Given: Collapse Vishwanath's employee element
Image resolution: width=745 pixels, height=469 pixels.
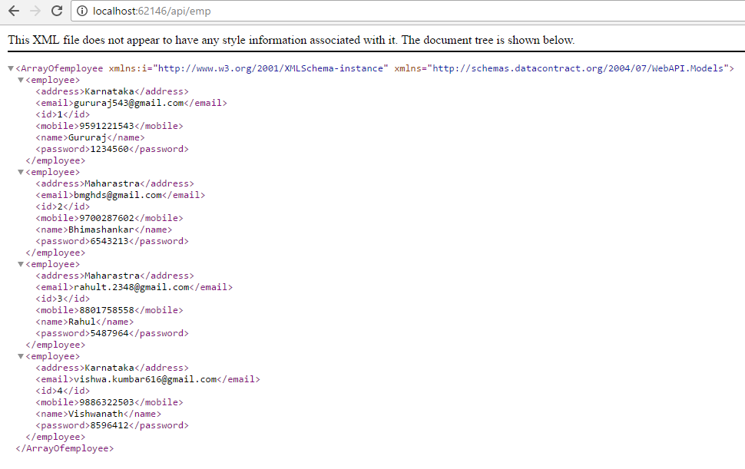Looking at the screenshot, I should tap(21, 355).
